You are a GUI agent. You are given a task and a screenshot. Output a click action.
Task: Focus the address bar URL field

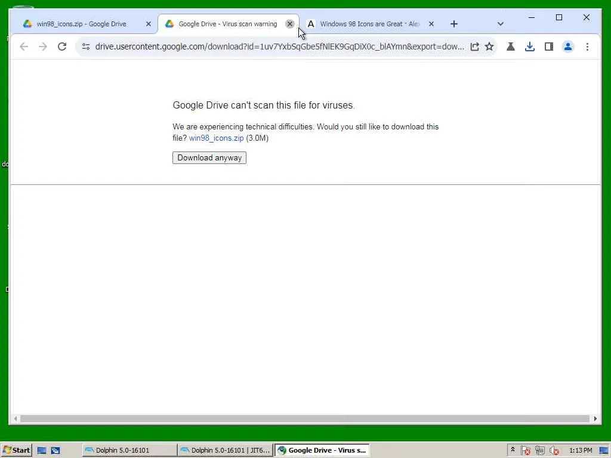pyautogui.click(x=279, y=47)
